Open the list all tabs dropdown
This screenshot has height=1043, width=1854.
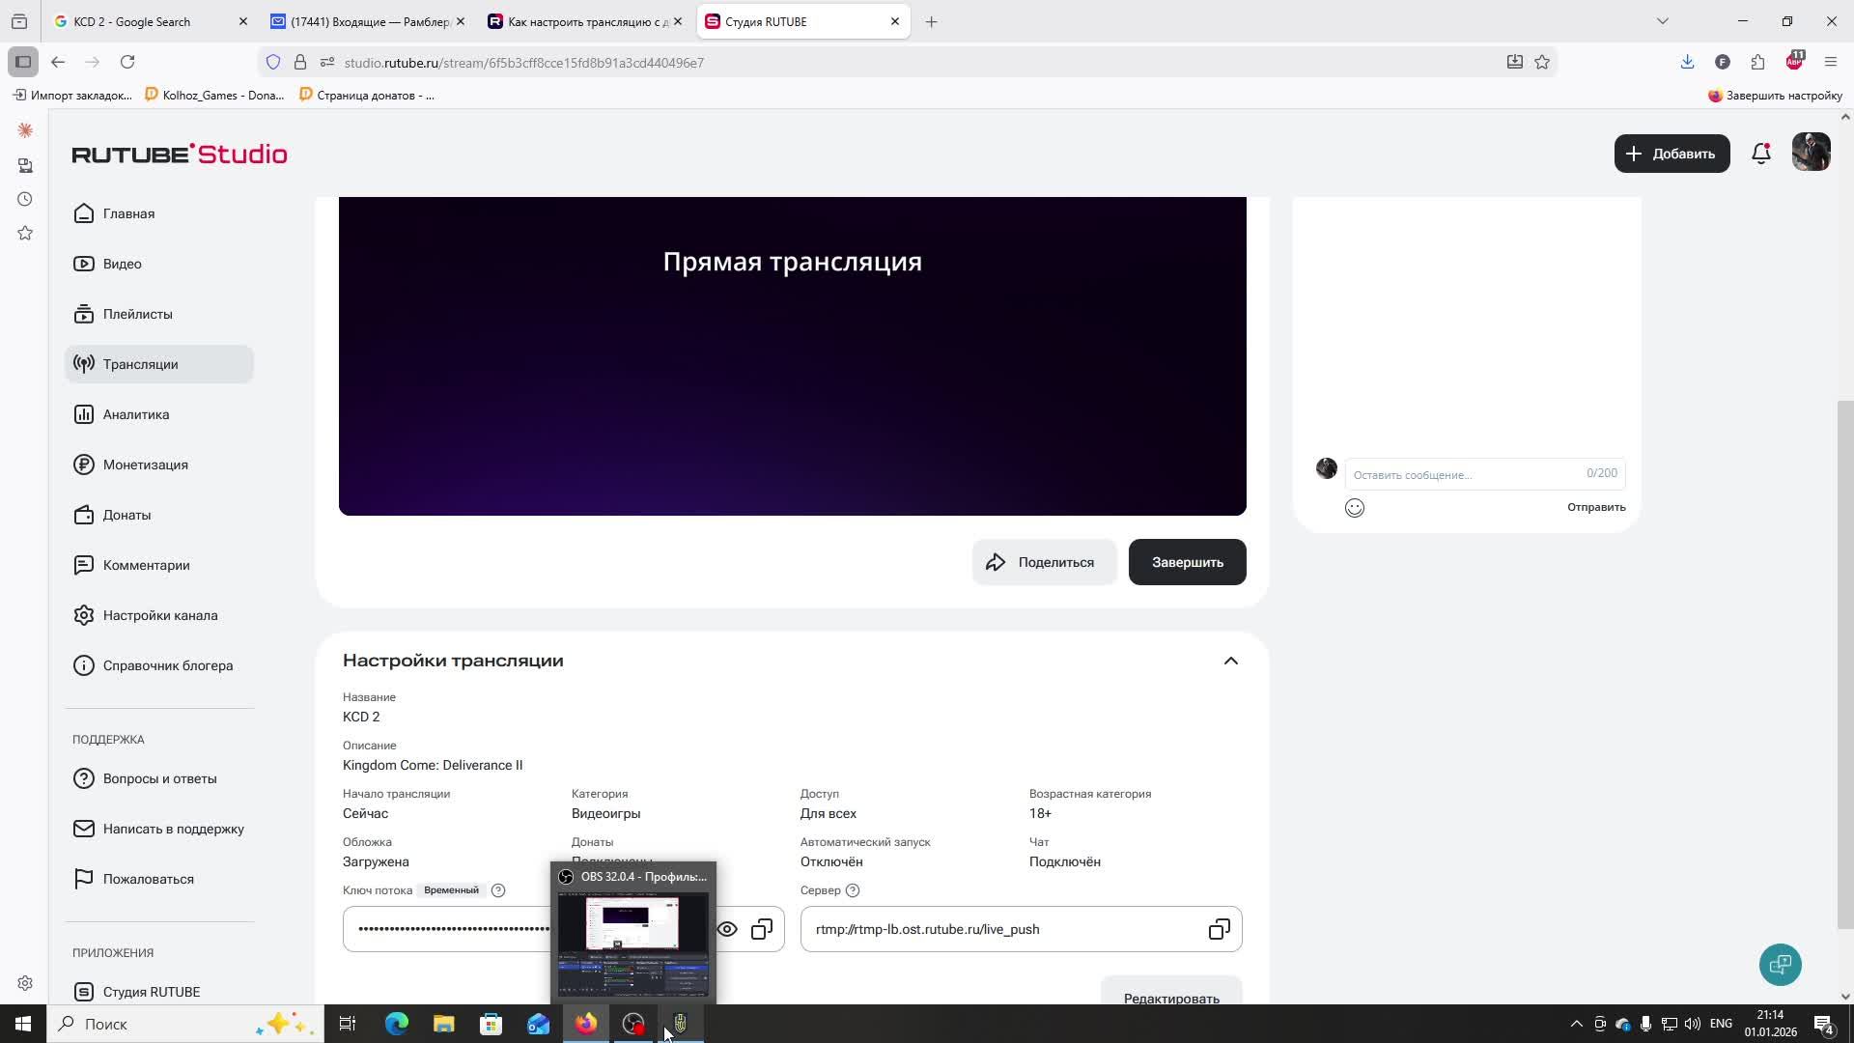(1662, 21)
